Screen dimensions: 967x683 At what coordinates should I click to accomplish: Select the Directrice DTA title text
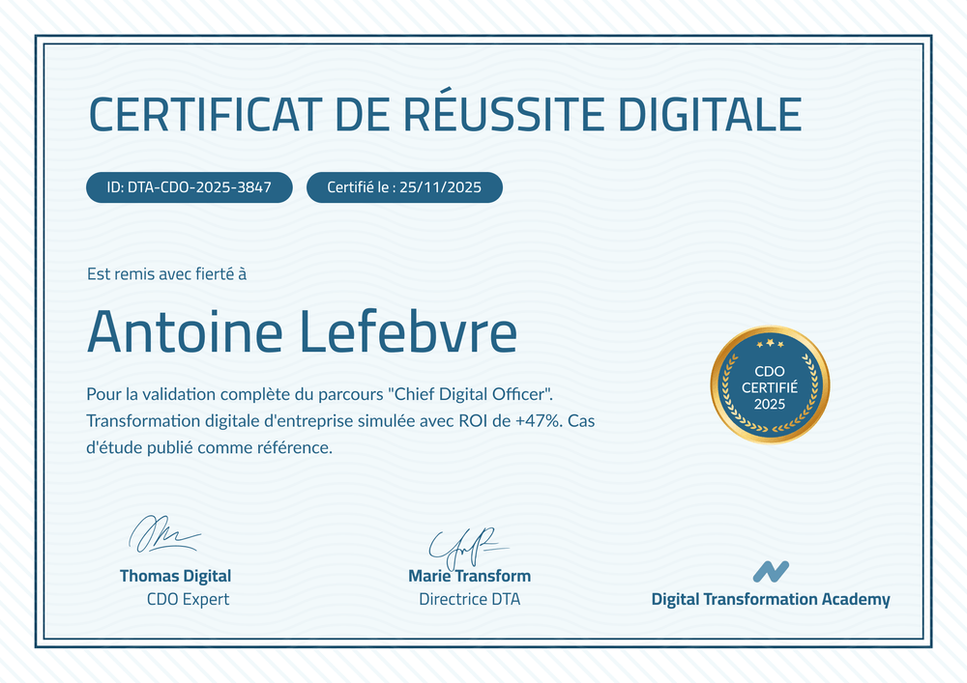(470, 597)
